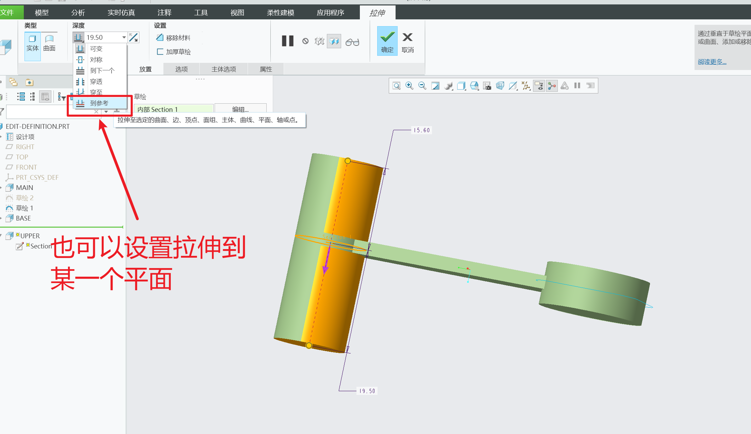This screenshot has width=751, height=434.
Task: Select the BASE feature in model tree
Action: 23,218
